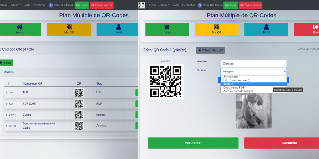Click the D avatar in the QR list page navbar
319x159 pixels.
(x=51, y=5)
